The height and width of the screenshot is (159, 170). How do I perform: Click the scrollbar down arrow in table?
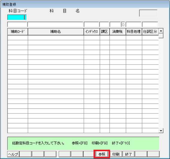click(161, 131)
